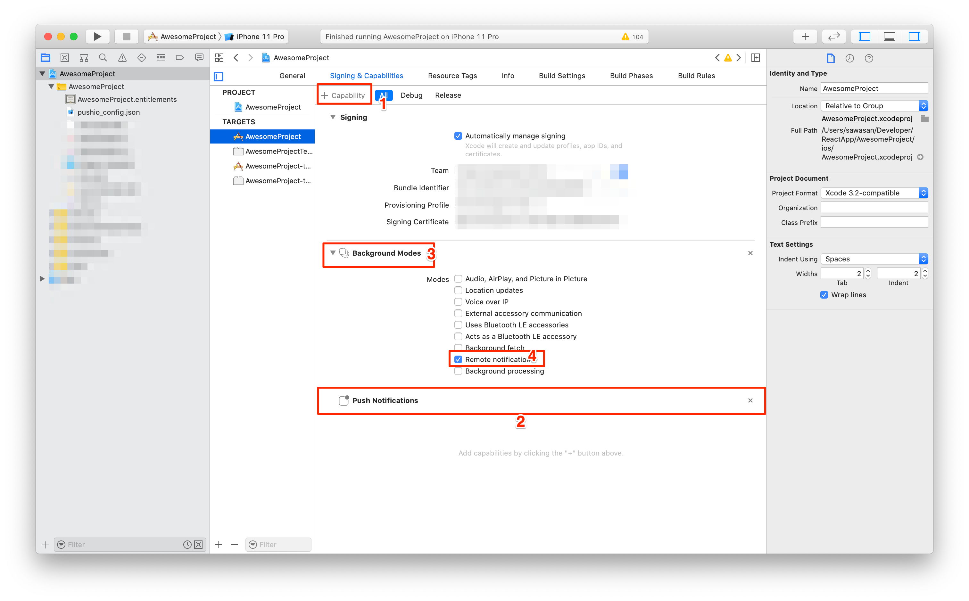This screenshot has width=969, height=601.
Task: Select the Debug configuration filter
Action: pos(411,95)
